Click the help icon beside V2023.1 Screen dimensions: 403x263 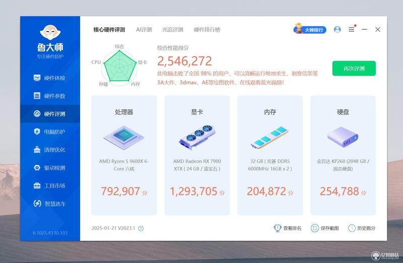tap(141, 228)
